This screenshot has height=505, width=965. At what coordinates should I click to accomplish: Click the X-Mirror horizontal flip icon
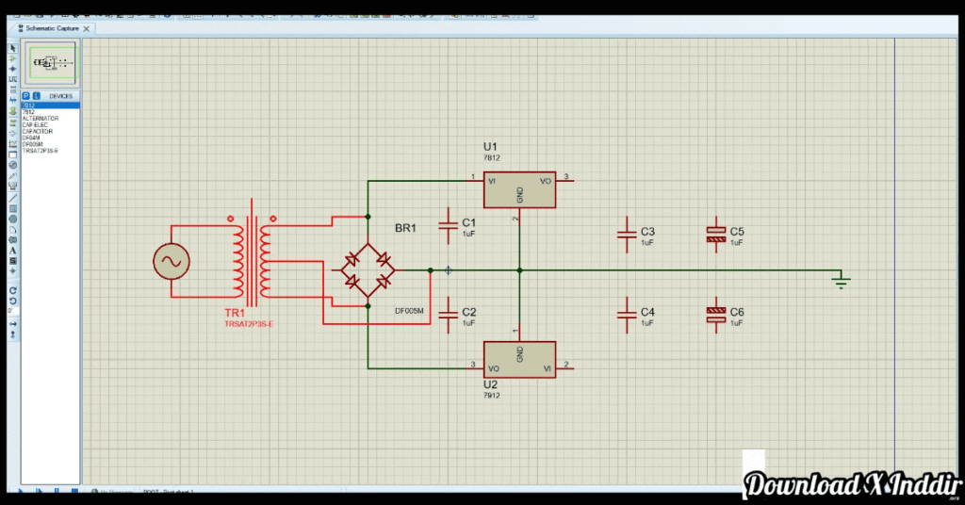(x=13, y=322)
